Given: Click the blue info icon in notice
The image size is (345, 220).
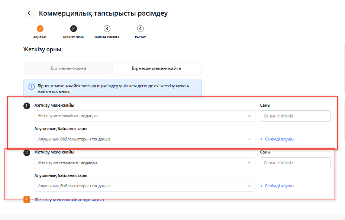Looking at the screenshot, I should (x=32, y=87).
